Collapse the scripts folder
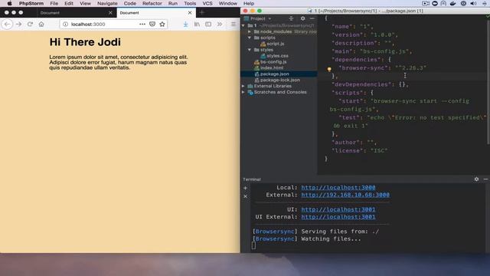The height and width of the screenshot is (276, 490). point(250,38)
